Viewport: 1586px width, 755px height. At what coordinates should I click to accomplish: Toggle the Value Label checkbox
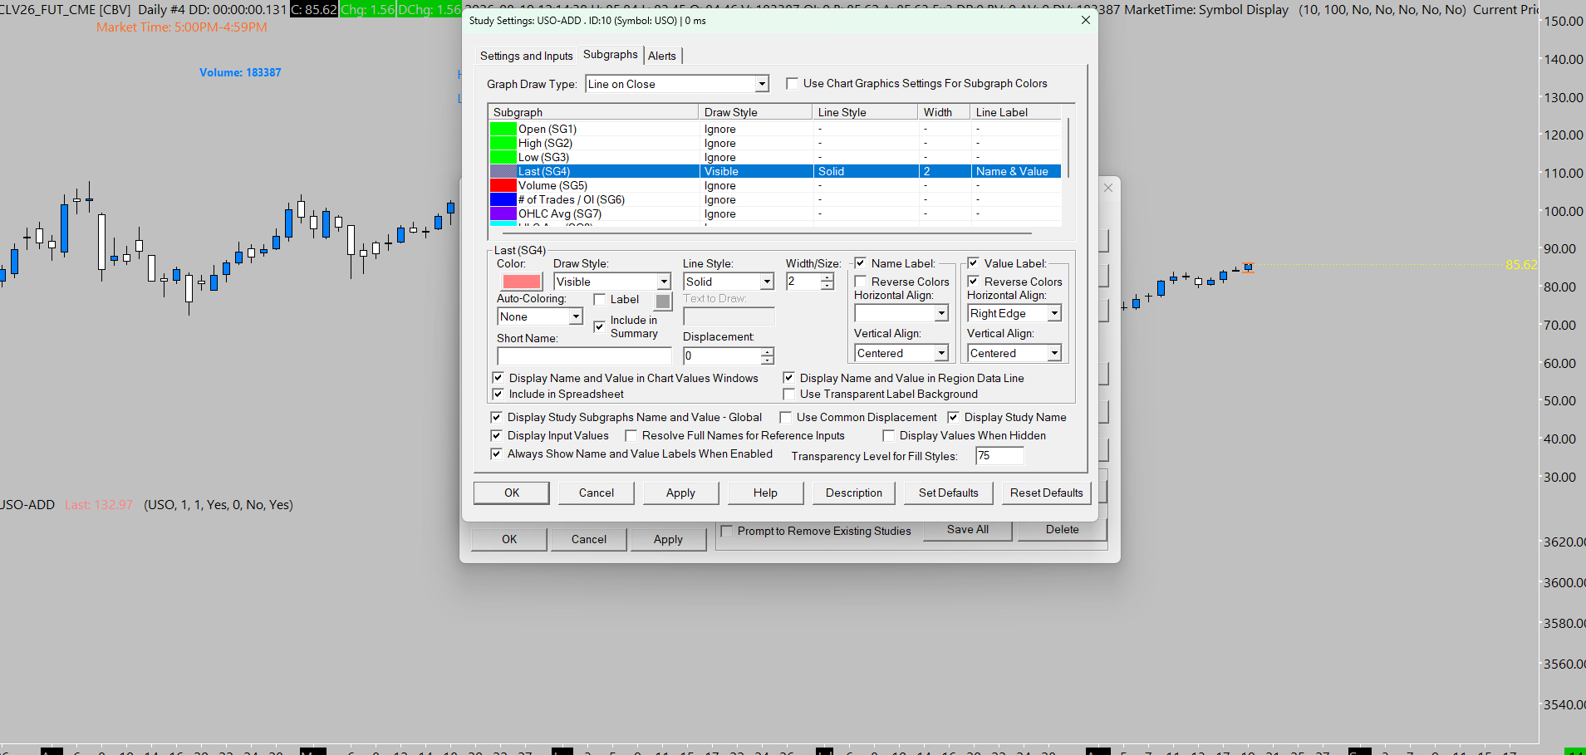974,263
